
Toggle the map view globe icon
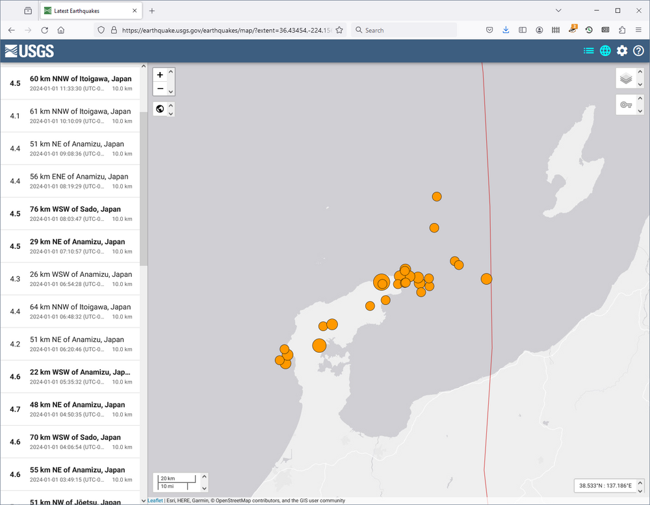coord(605,51)
